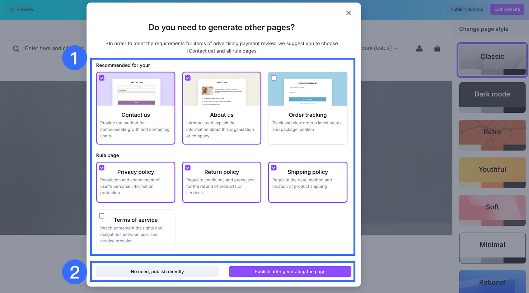Uncheck the Privacy policy checkbox
Image resolution: width=529 pixels, height=293 pixels.
[x=102, y=168]
